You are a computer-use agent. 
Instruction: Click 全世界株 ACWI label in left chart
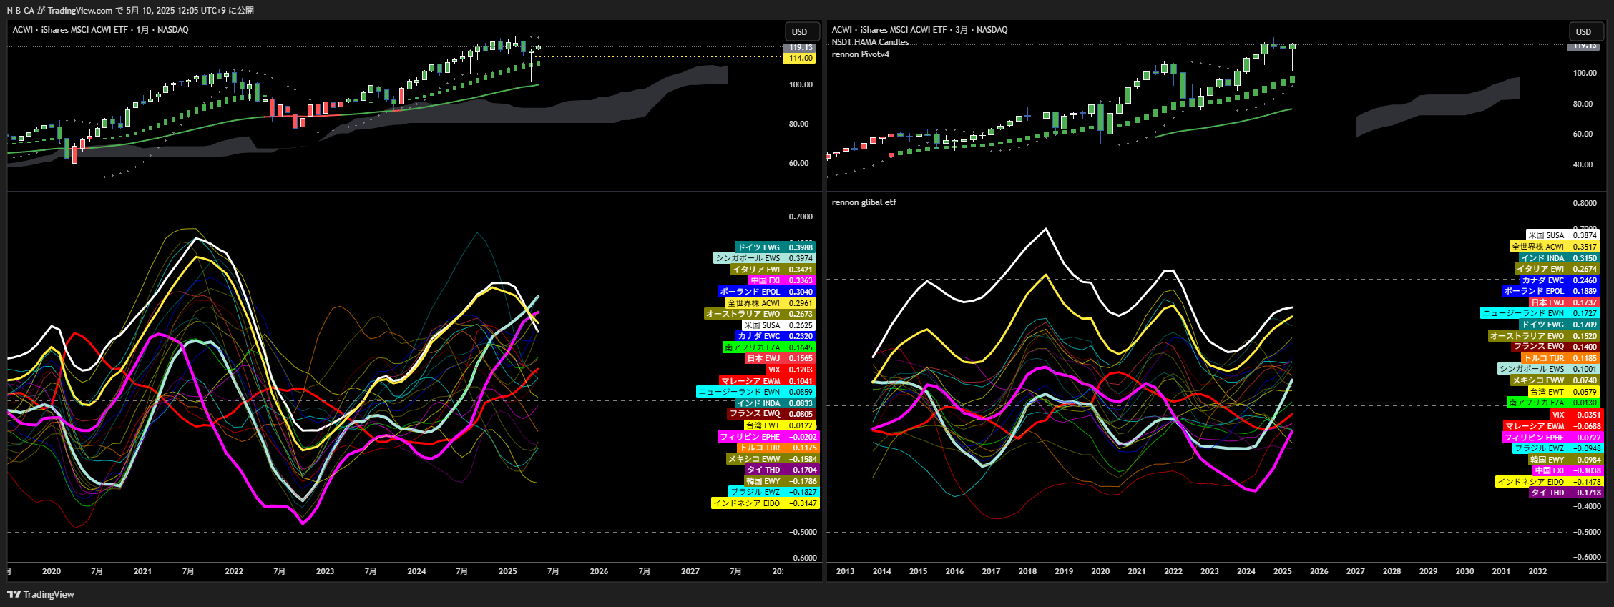pos(754,303)
